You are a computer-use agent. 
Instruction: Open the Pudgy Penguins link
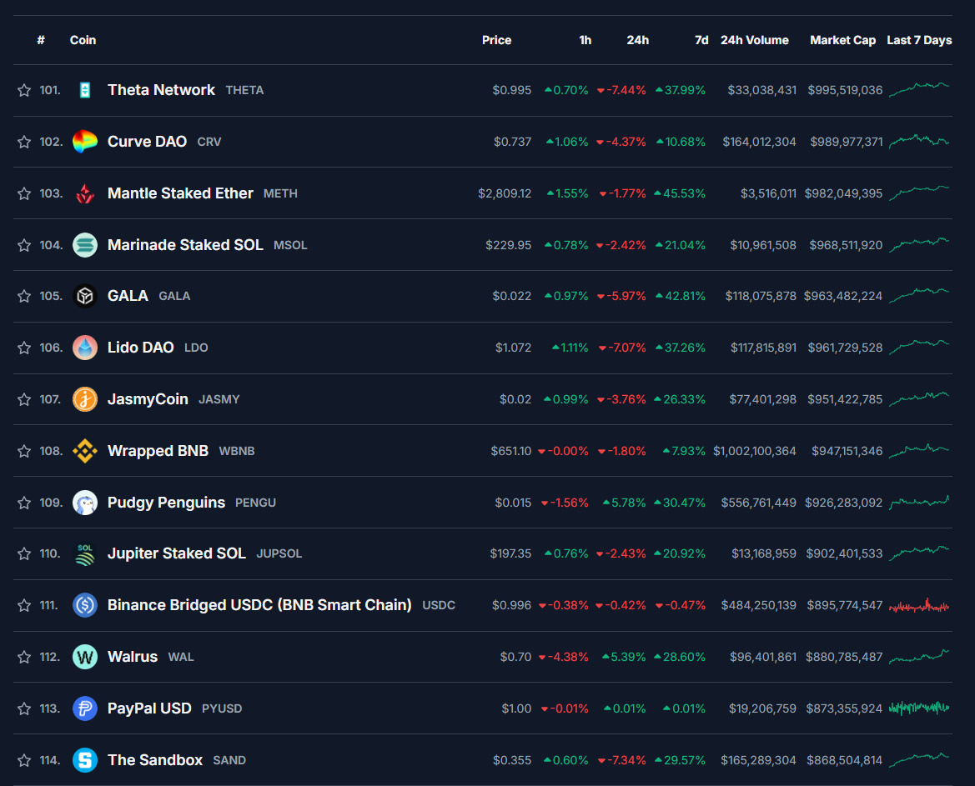tap(166, 502)
